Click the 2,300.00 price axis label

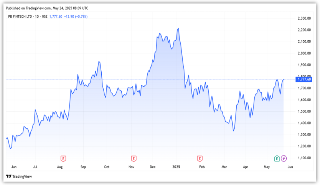304,18
